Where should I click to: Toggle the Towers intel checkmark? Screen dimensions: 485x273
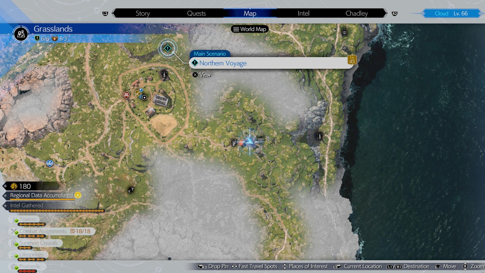16,221
